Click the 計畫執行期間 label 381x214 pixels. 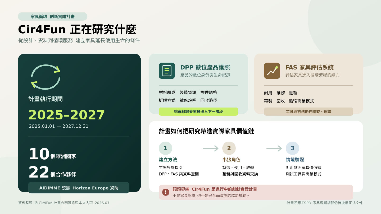tap(46, 99)
